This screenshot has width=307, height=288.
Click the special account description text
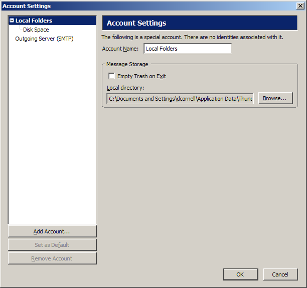[193, 37]
